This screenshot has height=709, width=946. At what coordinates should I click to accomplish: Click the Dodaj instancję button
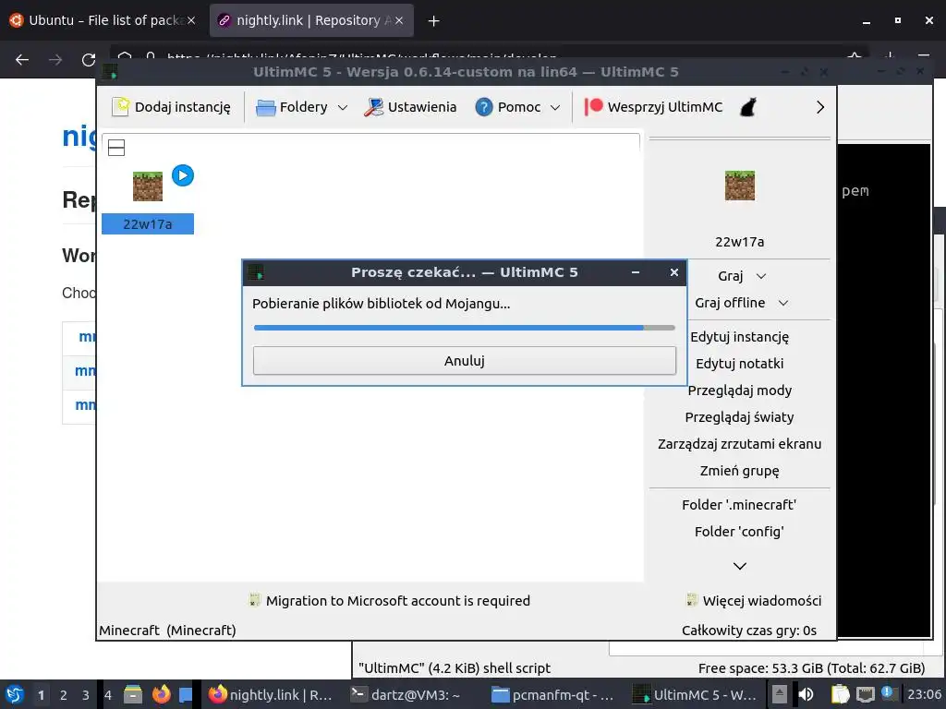(171, 107)
